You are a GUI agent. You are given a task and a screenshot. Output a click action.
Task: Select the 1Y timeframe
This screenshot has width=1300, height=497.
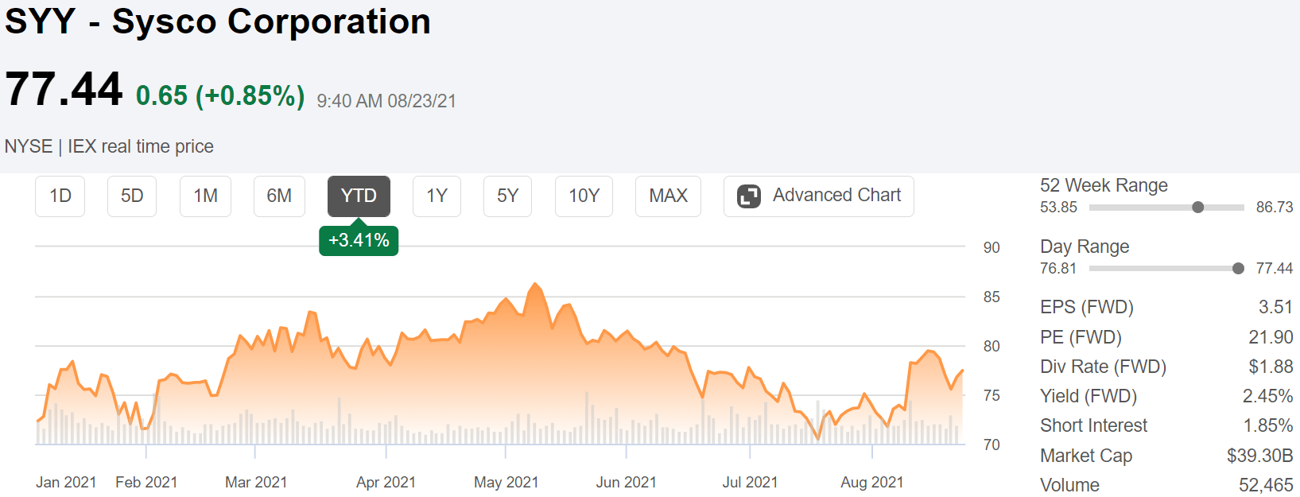437,195
